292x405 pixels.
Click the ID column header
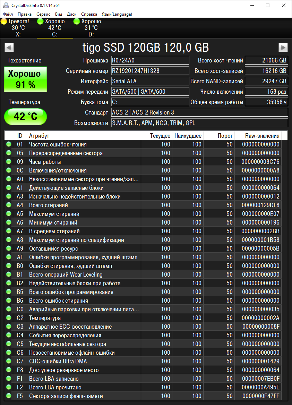pyautogui.click(x=20, y=136)
